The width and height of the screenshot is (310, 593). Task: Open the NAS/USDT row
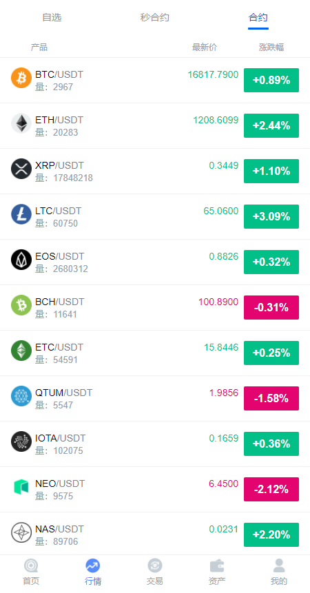155,534
